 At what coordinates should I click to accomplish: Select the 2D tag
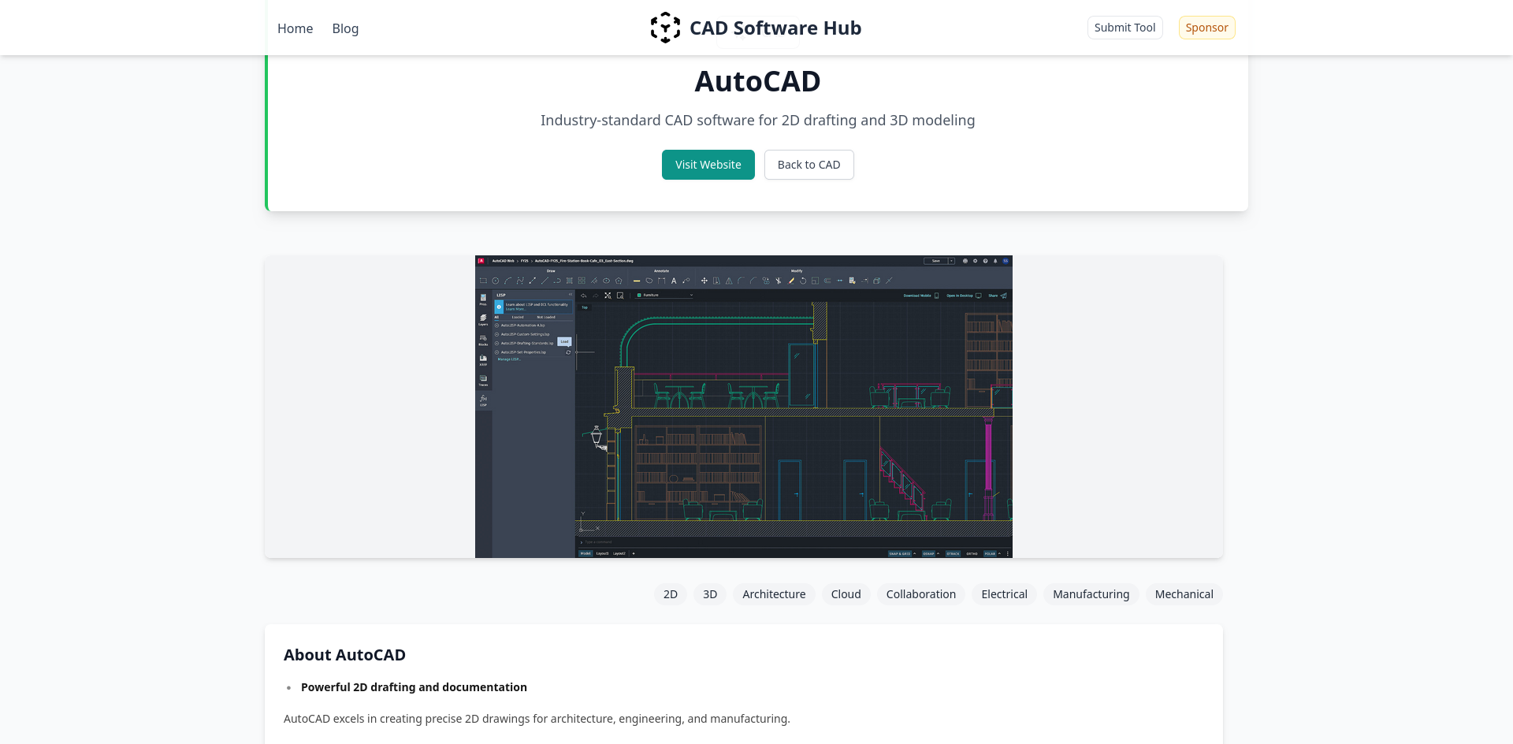[x=671, y=594]
